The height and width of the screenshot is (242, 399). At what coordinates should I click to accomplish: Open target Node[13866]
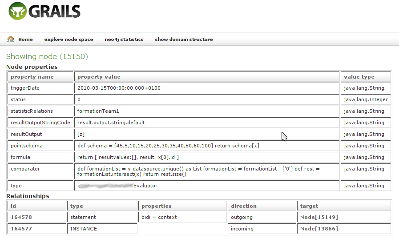(319, 229)
